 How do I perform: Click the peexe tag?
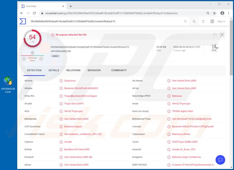coord(55,56)
